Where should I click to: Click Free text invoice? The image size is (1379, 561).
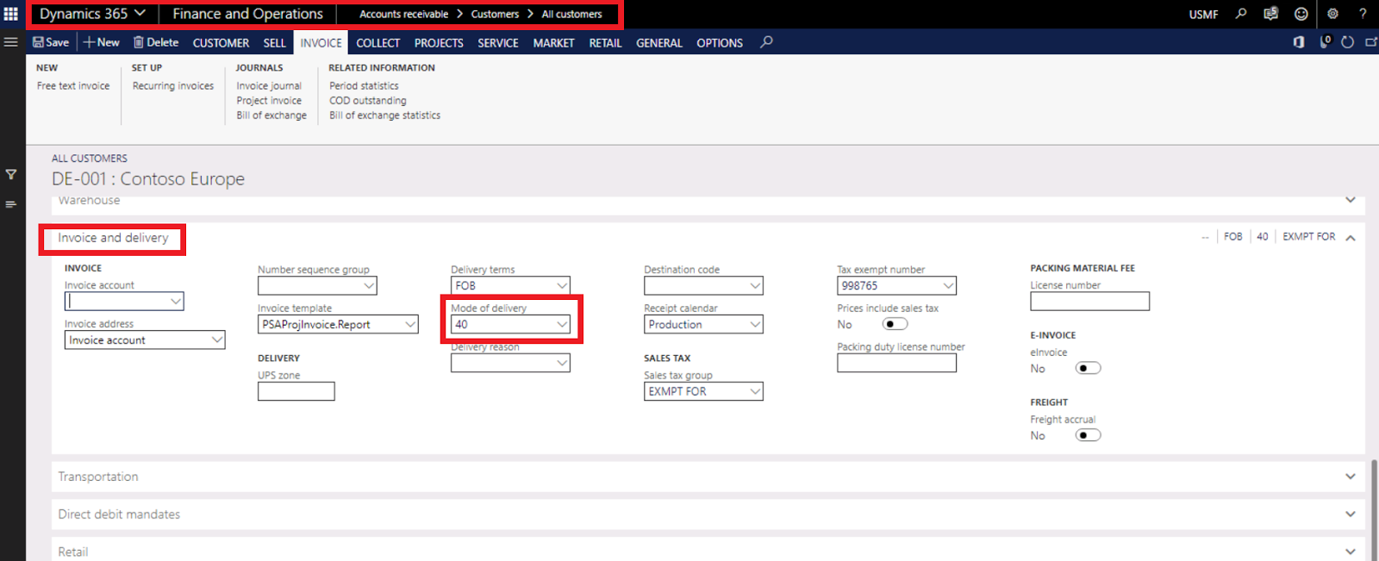tap(73, 86)
